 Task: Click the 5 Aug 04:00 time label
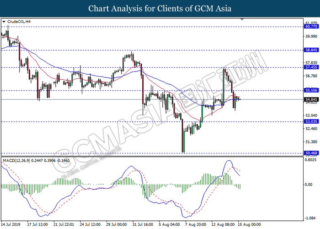coord(169,224)
